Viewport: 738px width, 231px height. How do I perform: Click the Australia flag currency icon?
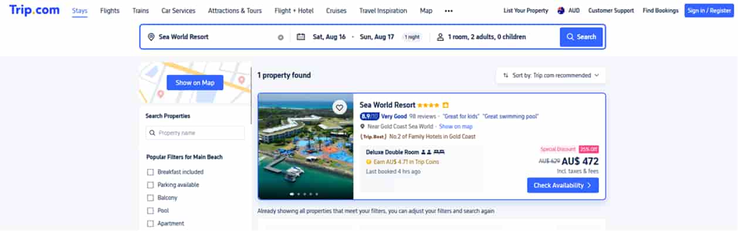(x=561, y=11)
